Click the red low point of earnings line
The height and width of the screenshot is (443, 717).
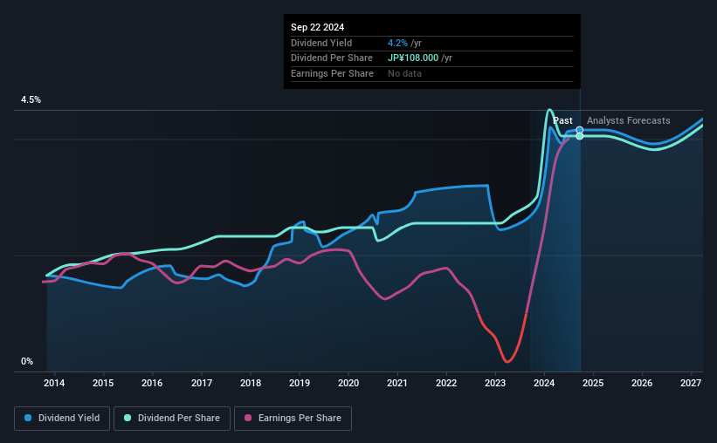pyautogui.click(x=507, y=361)
